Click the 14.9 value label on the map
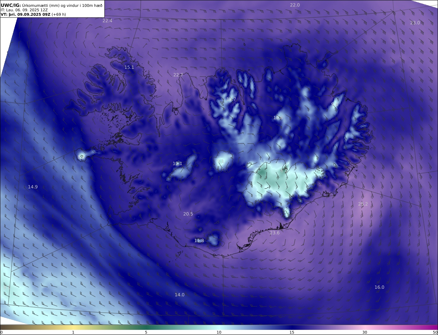Screen dimensions: 438x335 pyautogui.click(x=33, y=187)
